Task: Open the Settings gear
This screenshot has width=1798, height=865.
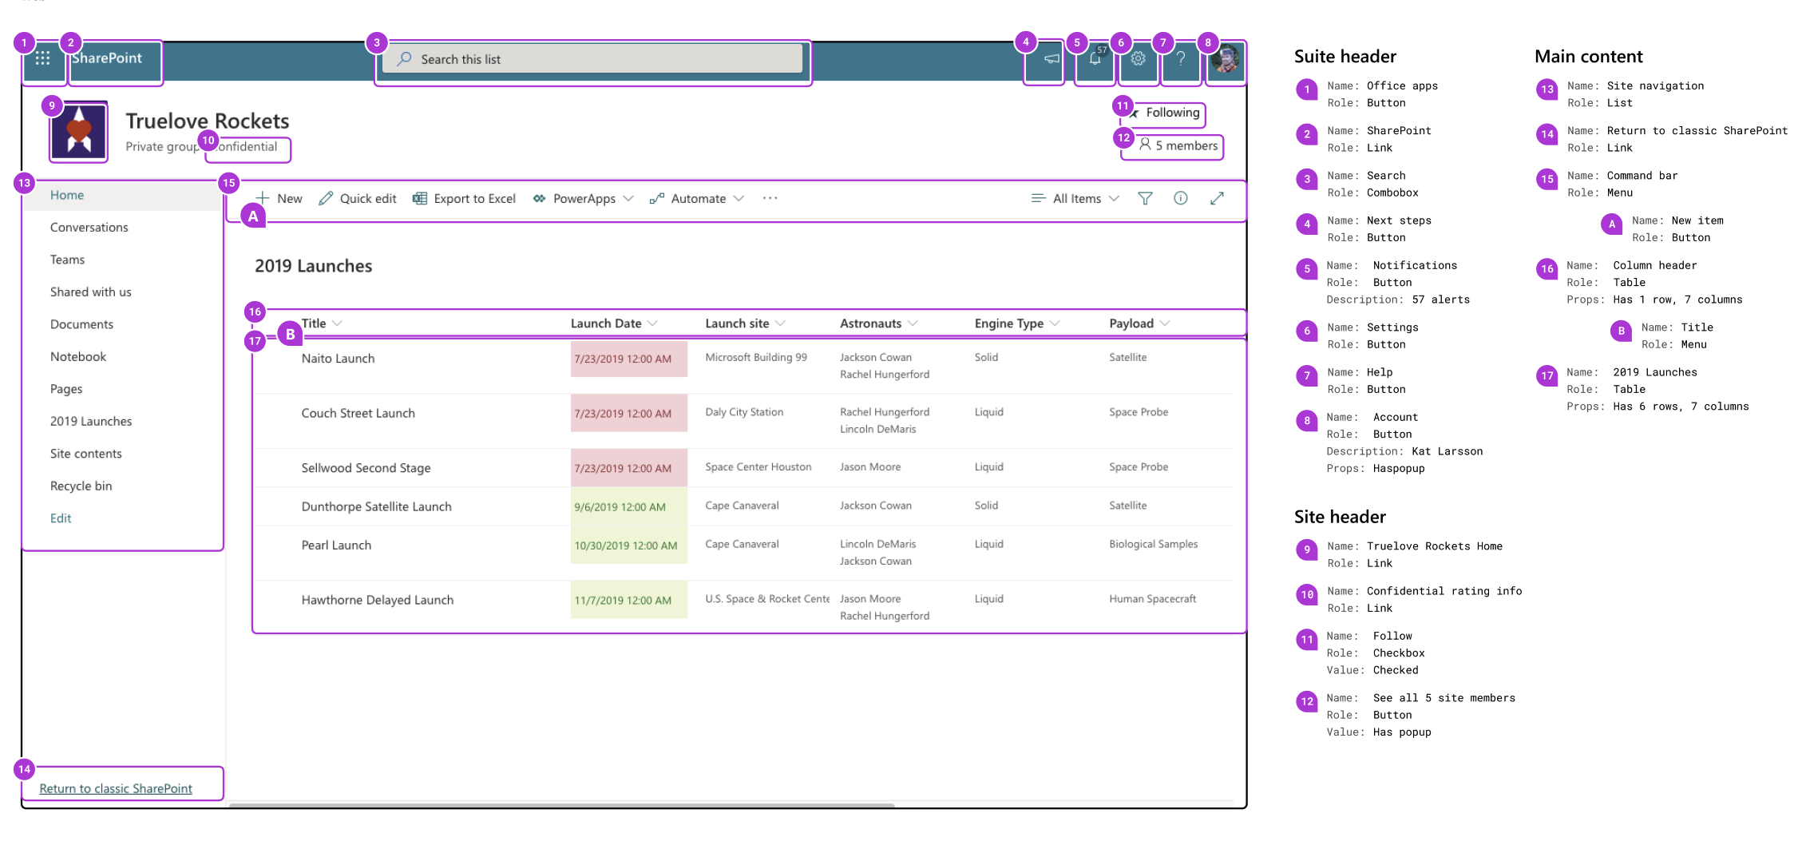Action: (x=1139, y=58)
